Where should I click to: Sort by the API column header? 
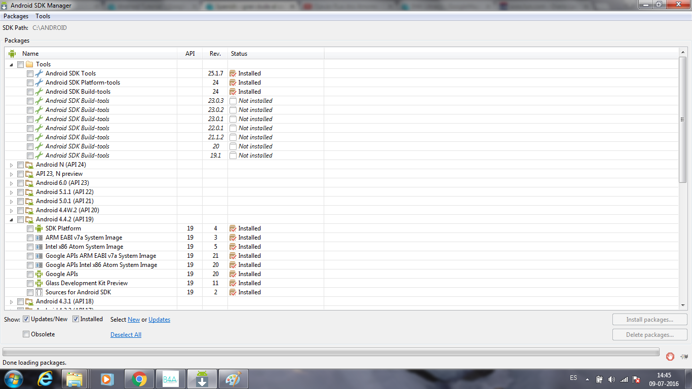pyautogui.click(x=190, y=53)
